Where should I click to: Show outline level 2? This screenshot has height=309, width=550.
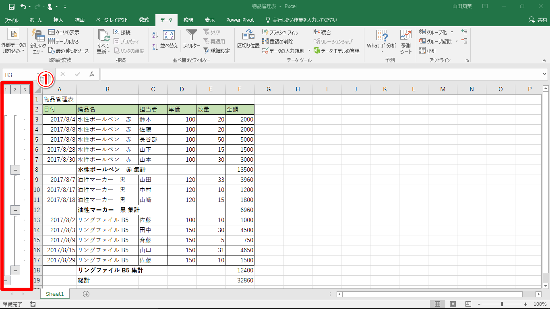(15, 89)
